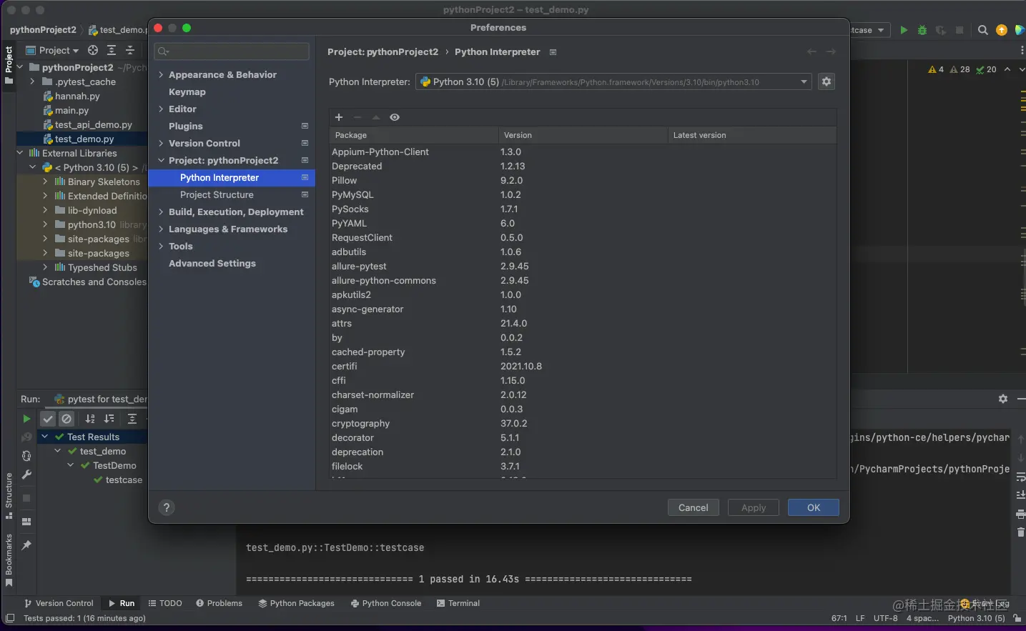1026x631 pixels.
Task: Open run configuration wrench icon
Action: coord(26,475)
